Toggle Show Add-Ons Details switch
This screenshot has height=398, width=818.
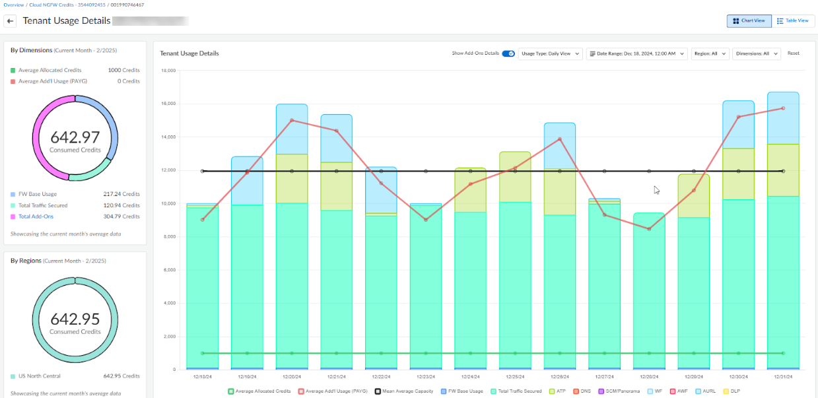pyautogui.click(x=508, y=53)
